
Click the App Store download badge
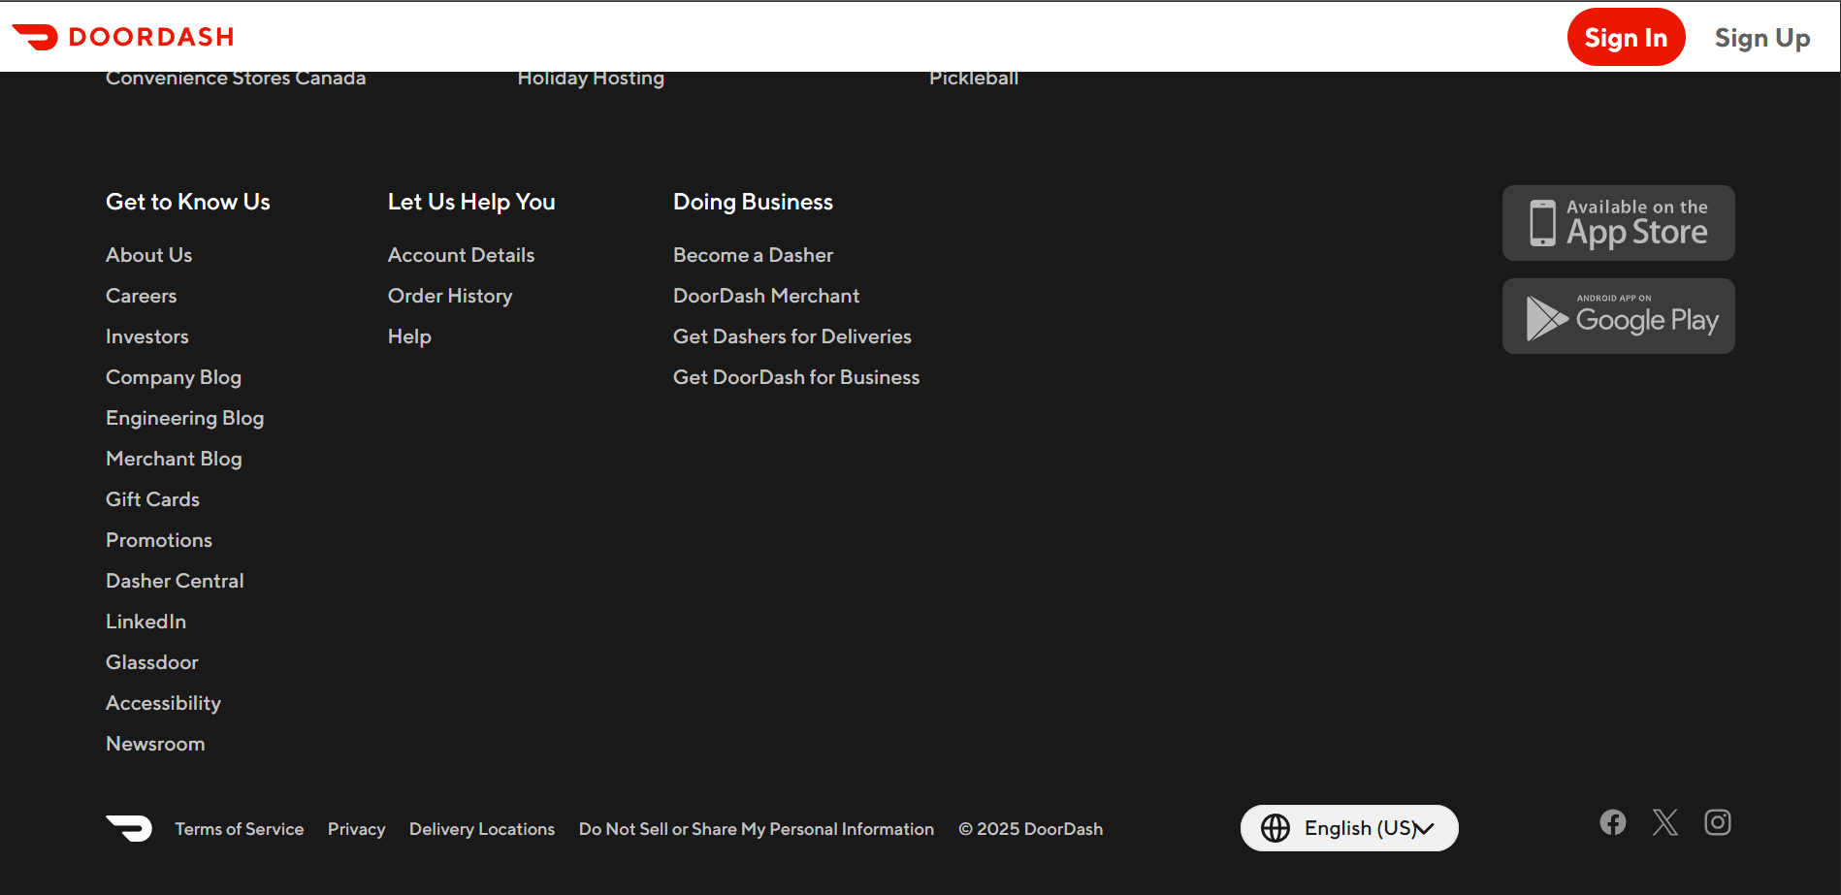[1618, 223]
